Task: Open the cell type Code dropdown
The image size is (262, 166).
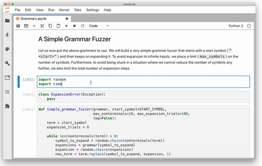Action: click(99, 26)
